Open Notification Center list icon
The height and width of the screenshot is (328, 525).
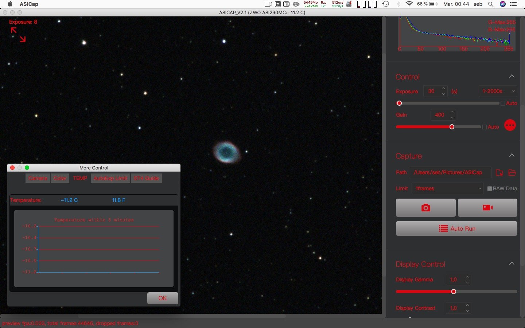[x=513, y=4]
